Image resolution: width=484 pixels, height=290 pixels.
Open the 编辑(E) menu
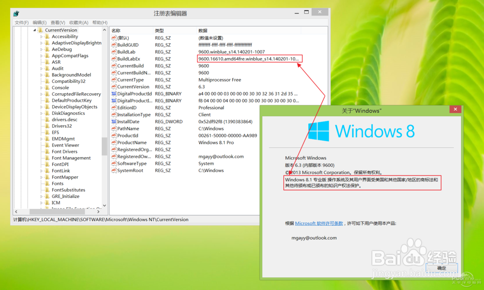(40, 23)
